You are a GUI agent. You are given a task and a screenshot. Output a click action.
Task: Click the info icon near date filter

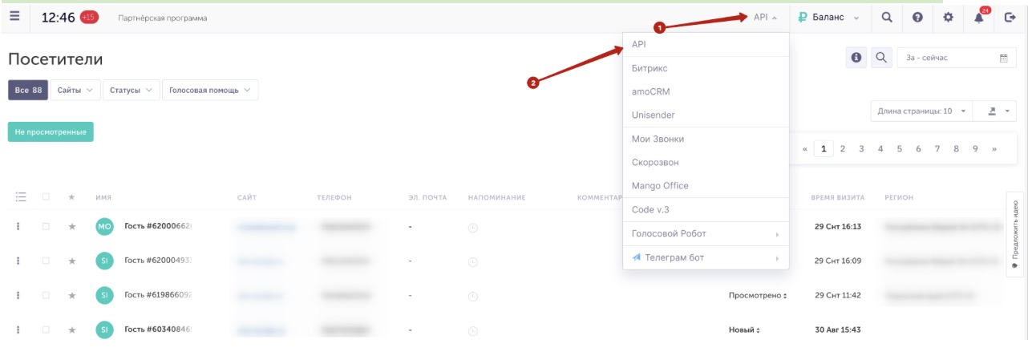(856, 58)
